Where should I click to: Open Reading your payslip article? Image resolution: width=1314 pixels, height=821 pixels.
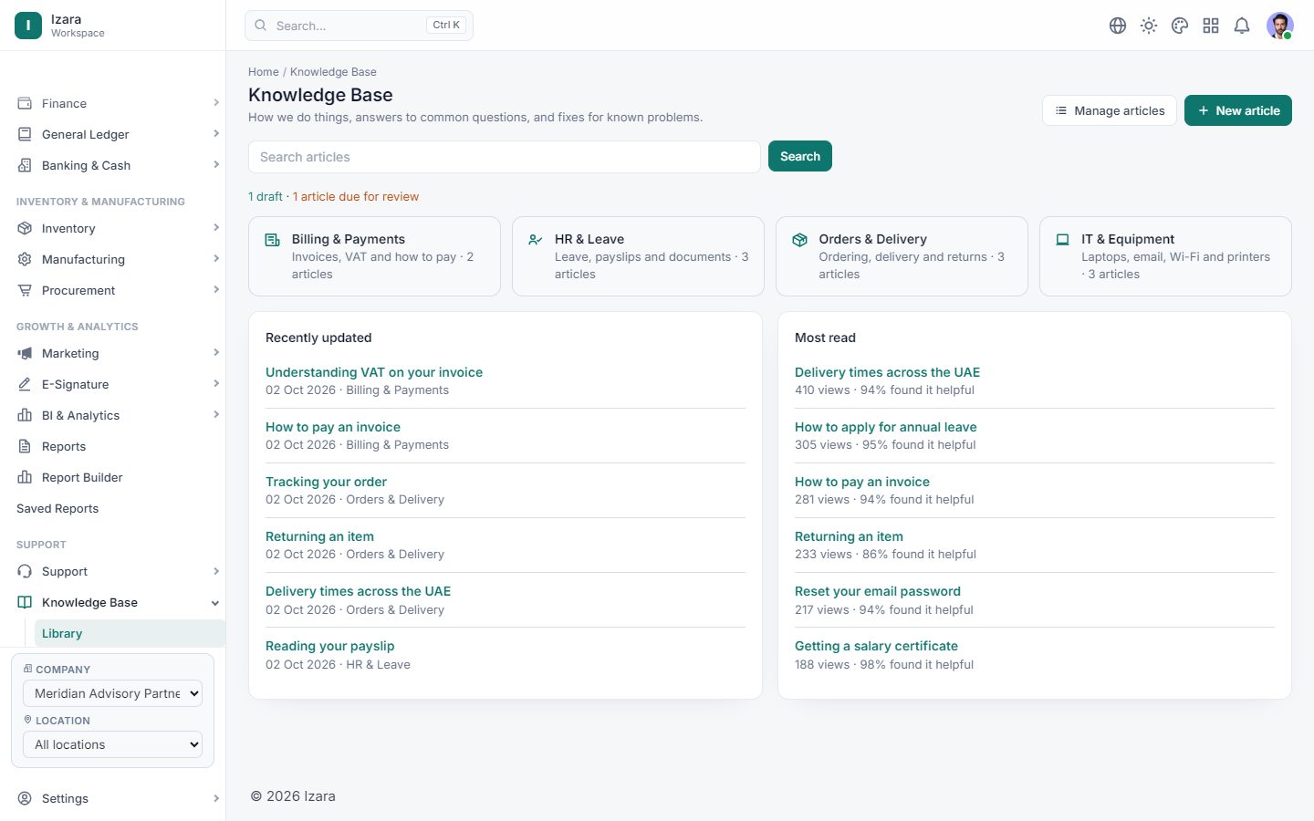[x=330, y=646]
